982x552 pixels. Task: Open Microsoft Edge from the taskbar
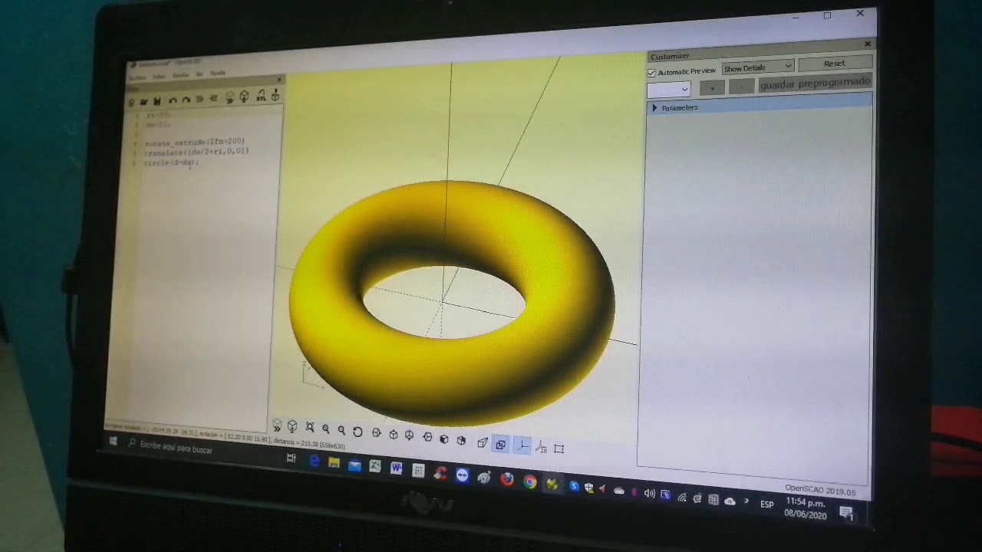314,461
